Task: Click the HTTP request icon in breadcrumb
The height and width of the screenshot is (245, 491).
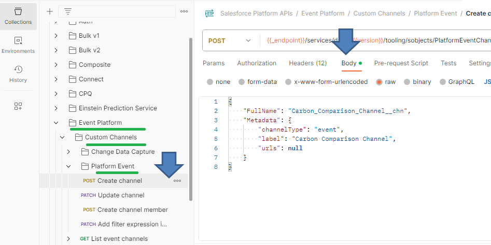Action: (x=209, y=13)
